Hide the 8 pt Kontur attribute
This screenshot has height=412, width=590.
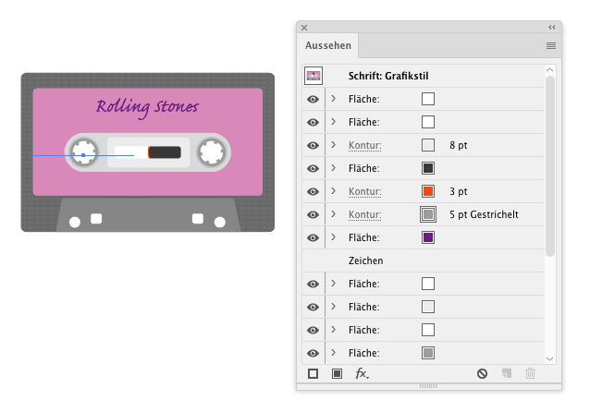click(x=313, y=145)
